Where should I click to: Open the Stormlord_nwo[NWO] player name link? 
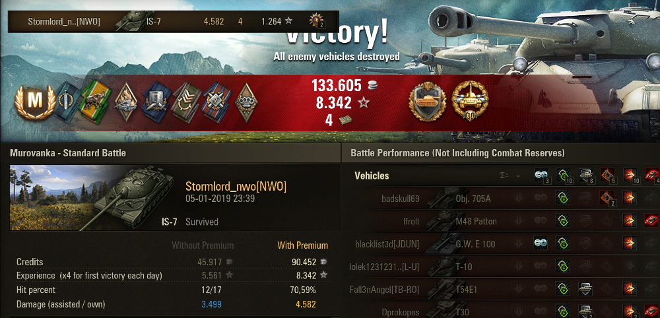tap(236, 186)
